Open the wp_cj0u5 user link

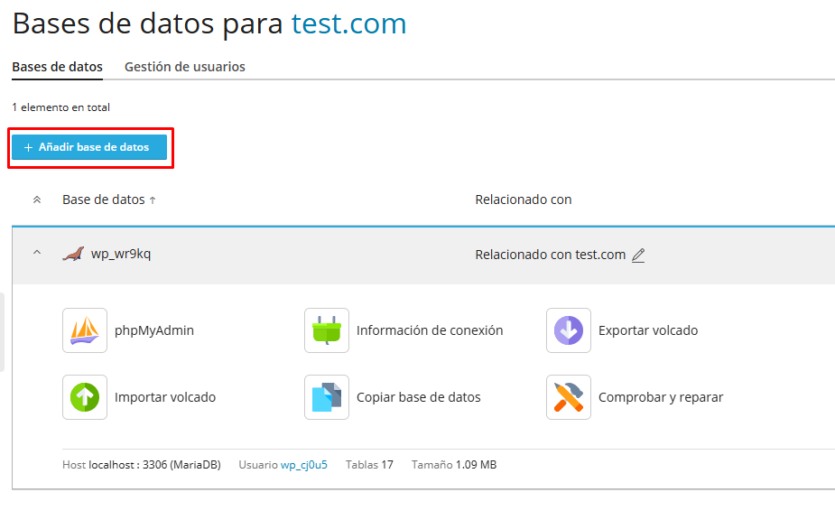[x=303, y=465]
